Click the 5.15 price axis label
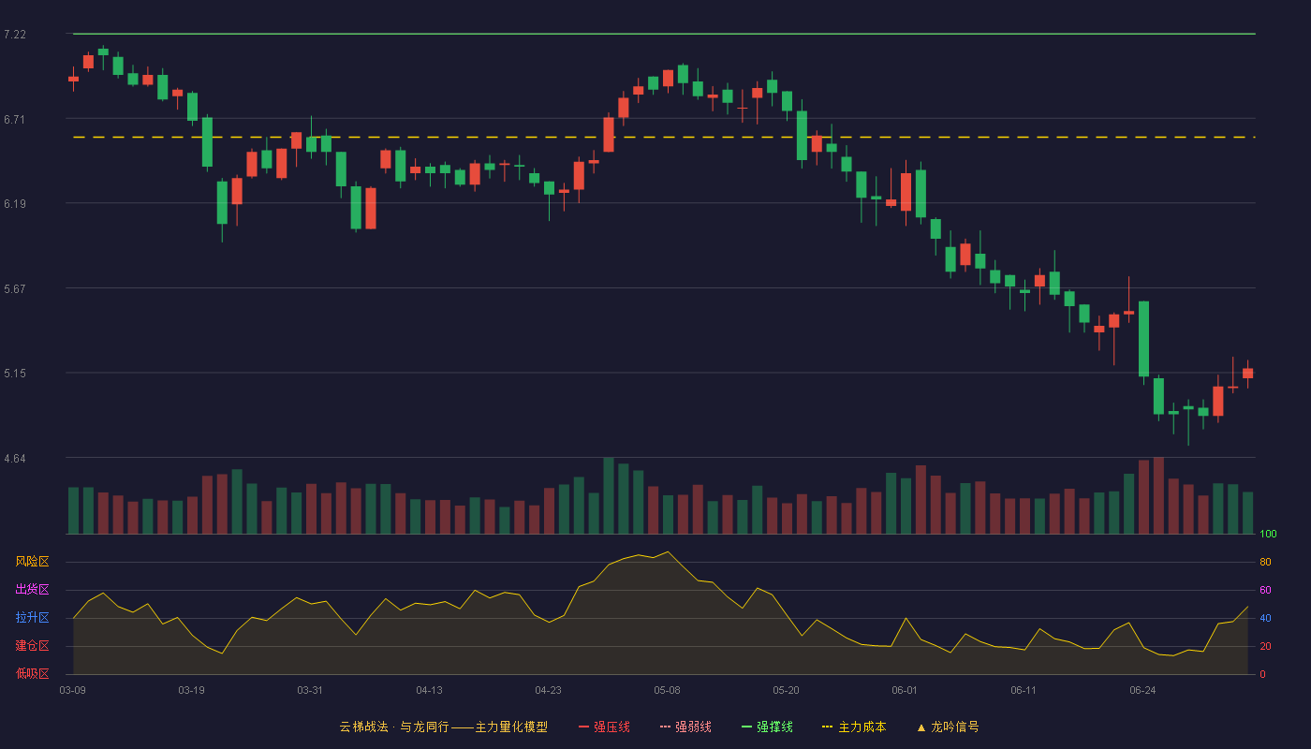1311x749 pixels. pyautogui.click(x=15, y=373)
